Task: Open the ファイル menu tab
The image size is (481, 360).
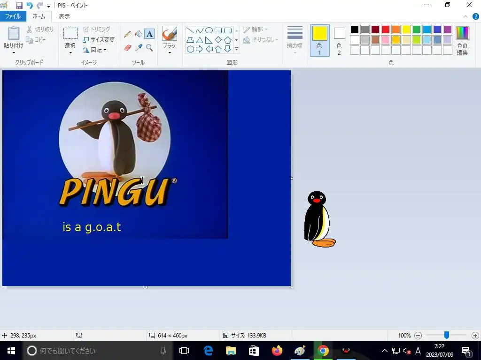Action: [x=13, y=16]
